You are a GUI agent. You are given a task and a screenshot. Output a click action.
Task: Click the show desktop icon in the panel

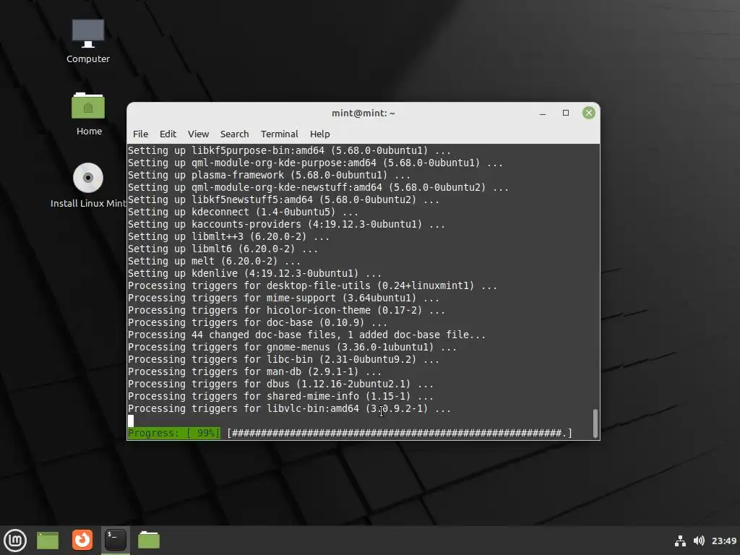pyautogui.click(x=48, y=541)
